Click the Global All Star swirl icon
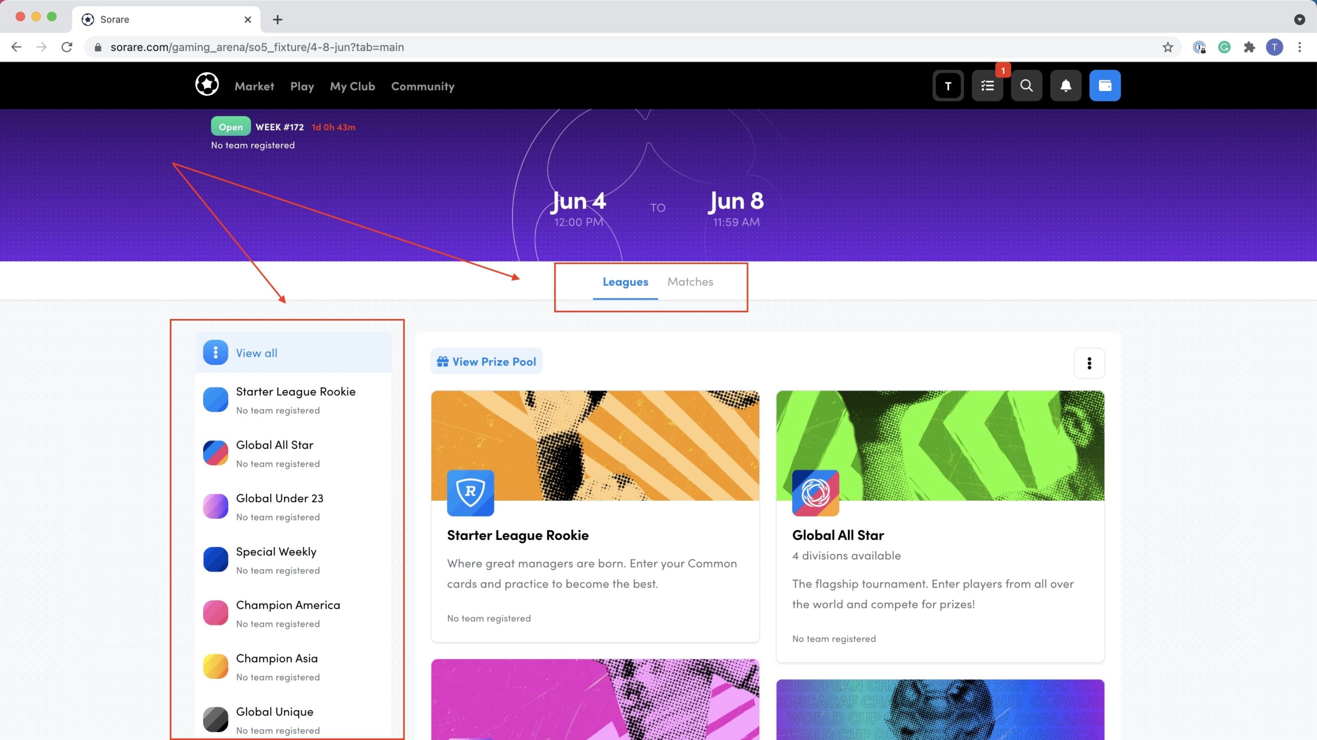The height and width of the screenshot is (740, 1317). click(814, 493)
